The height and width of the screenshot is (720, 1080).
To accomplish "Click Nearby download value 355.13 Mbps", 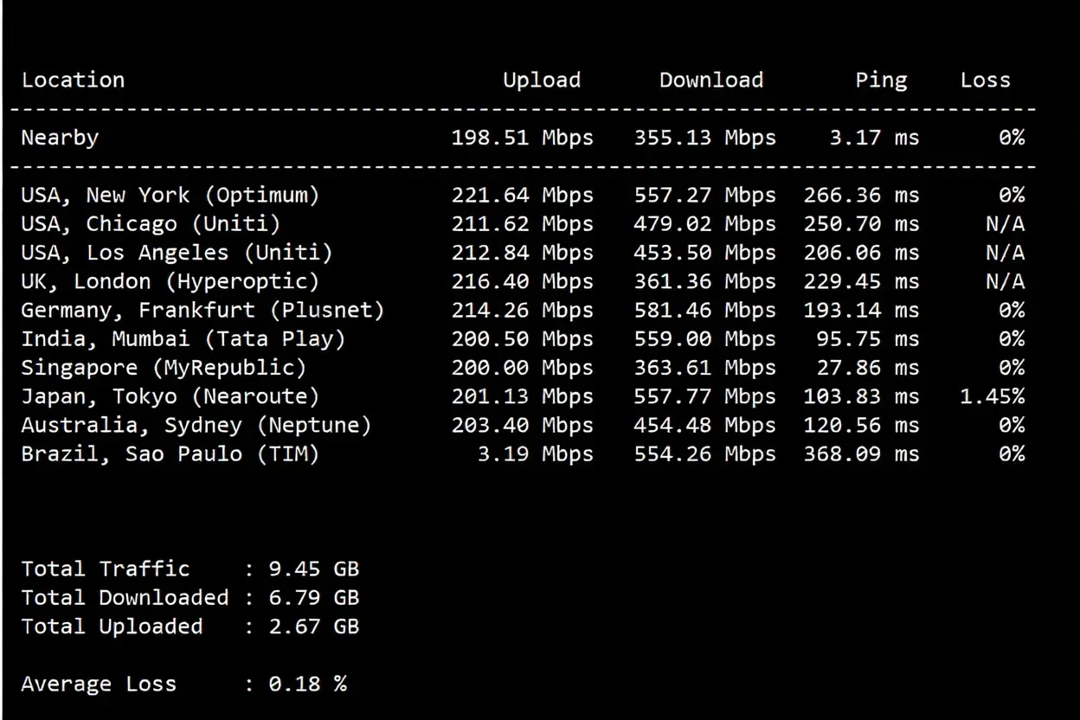I will pos(705,138).
